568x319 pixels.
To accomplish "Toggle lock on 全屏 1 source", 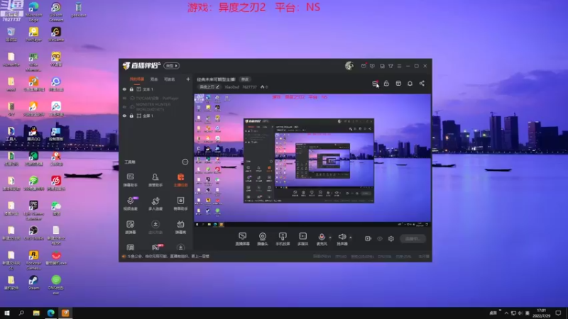I will click(x=131, y=116).
